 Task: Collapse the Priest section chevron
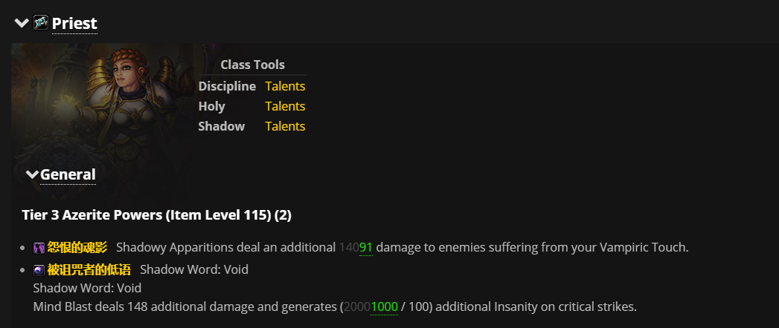pyautogui.click(x=22, y=23)
